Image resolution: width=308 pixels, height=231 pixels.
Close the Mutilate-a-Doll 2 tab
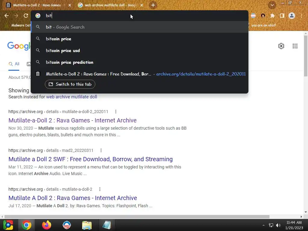tap(70, 5)
